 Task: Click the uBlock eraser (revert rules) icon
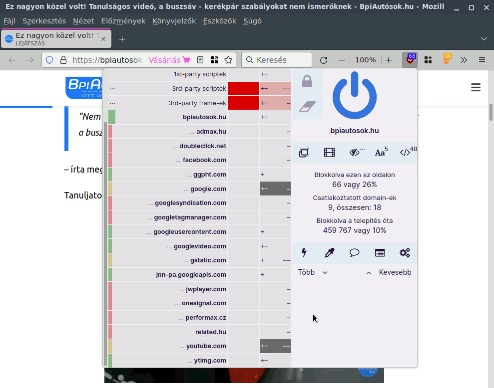click(307, 106)
